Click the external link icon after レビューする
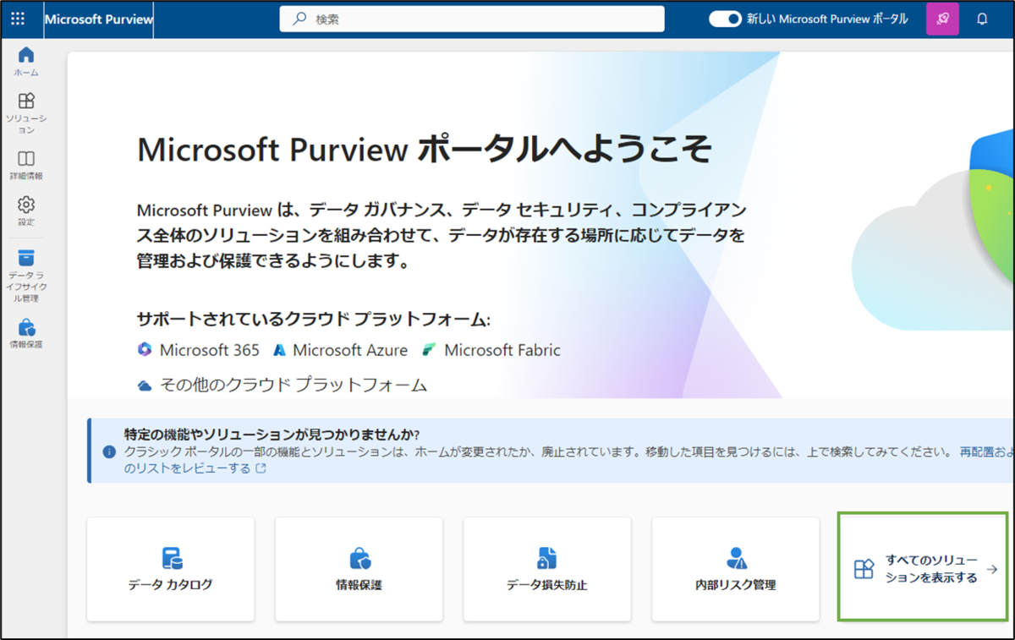 261,468
